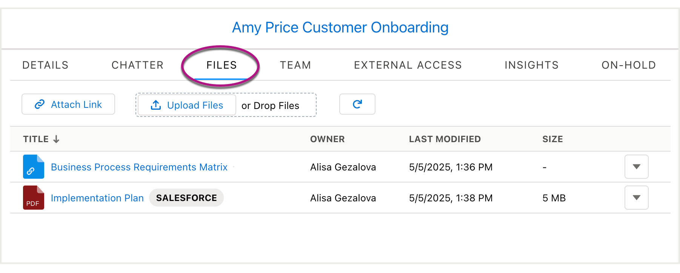Click the link file icon for Business Process Requirements Matrix

coord(34,167)
